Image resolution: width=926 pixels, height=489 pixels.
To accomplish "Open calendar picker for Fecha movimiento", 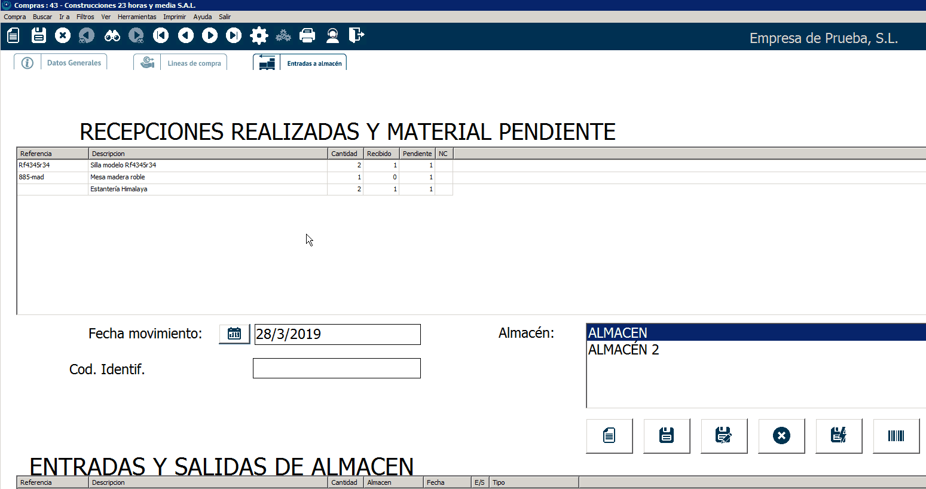I will click(x=234, y=334).
